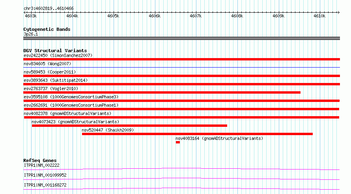
Task: Click the ruler's right arrowhead
Action: pos(338,13)
